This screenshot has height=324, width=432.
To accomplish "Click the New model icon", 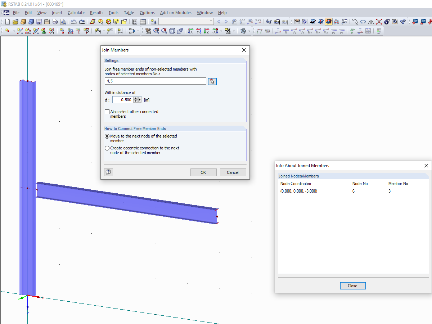I will [8, 22].
